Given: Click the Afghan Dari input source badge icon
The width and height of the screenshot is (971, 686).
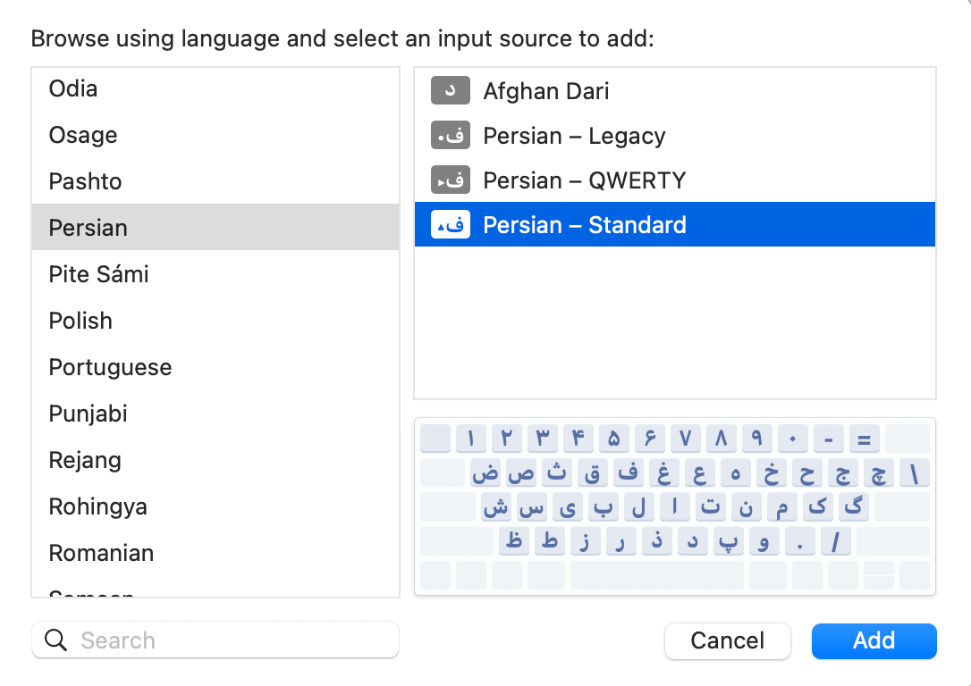Looking at the screenshot, I should pos(451,90).
